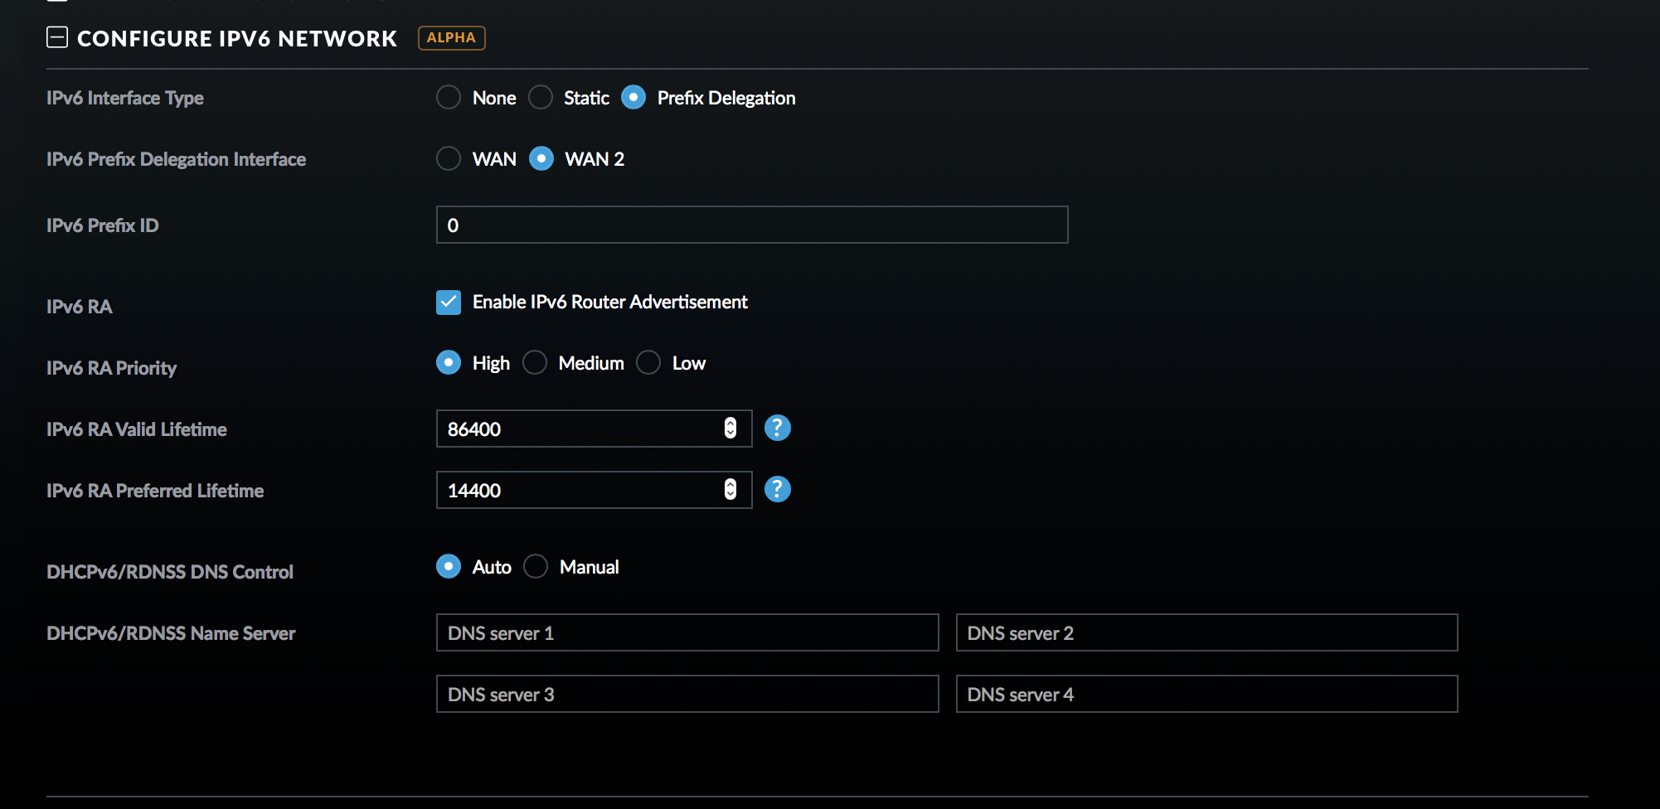Open help for IPv6 RA Valid Lifetime
The width and height of the screenshot is (1660, 809).
click(x=777, y=429)
